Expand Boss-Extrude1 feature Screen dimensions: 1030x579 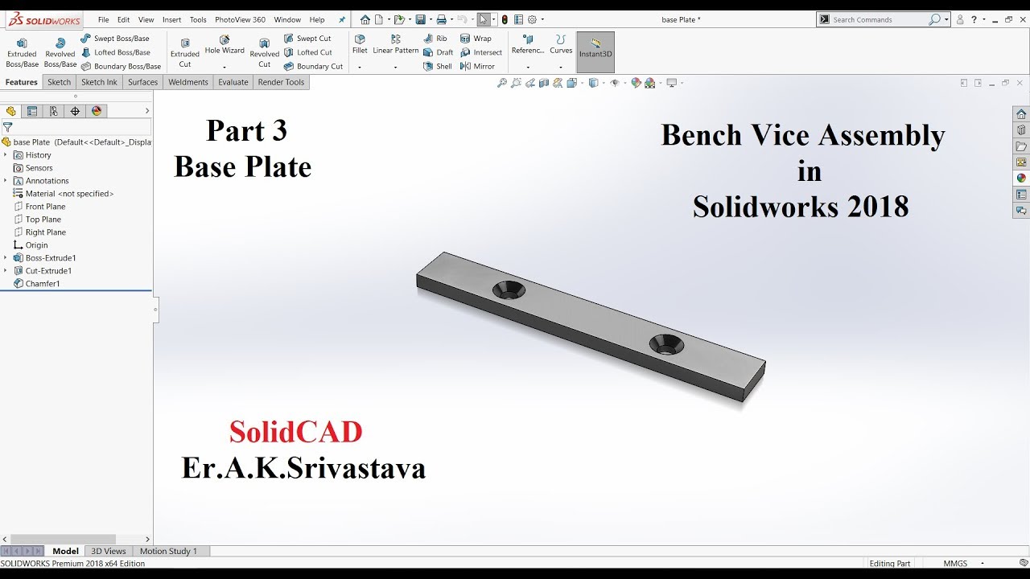click(x=5, y=258)
